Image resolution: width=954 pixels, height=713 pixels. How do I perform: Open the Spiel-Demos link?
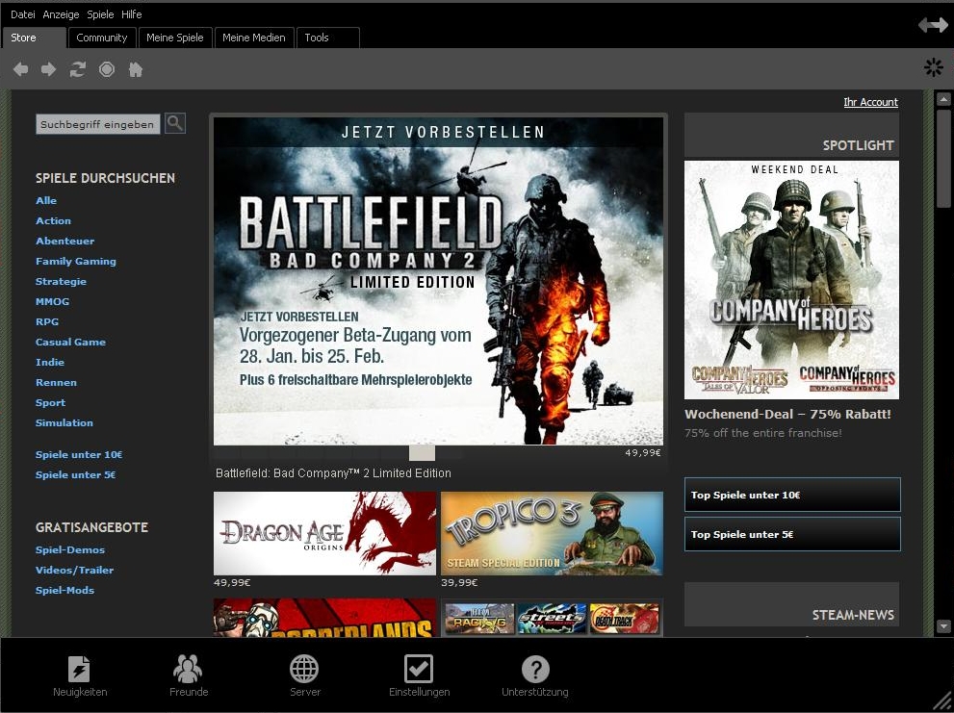[x=70, y=550]
